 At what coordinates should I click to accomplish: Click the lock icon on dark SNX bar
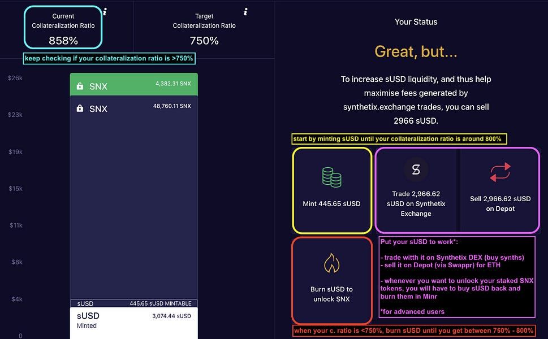(80, 108)
